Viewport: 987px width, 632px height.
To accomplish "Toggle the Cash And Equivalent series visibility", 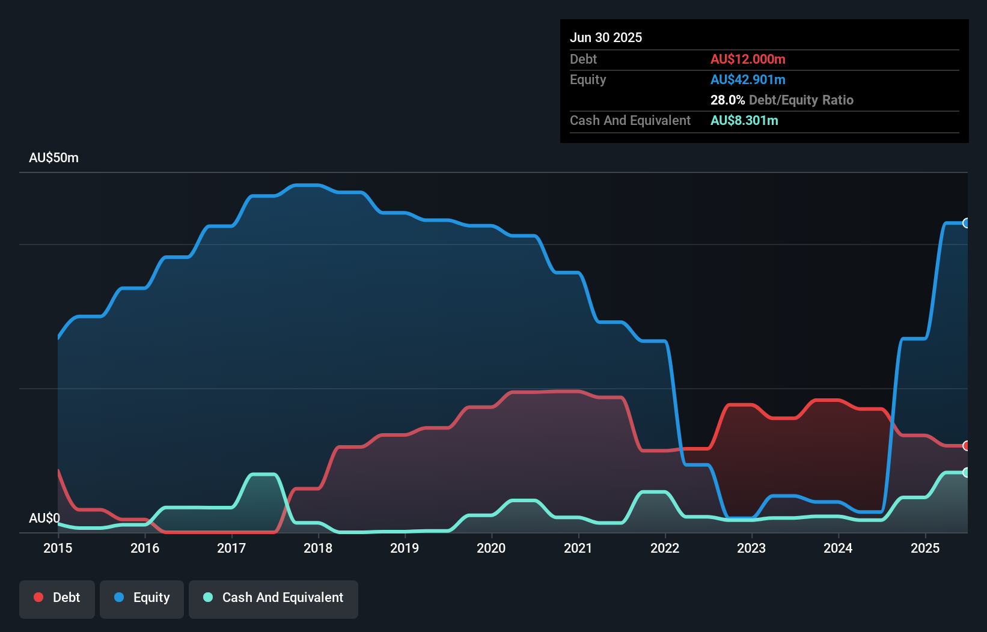I will point(273,598).
